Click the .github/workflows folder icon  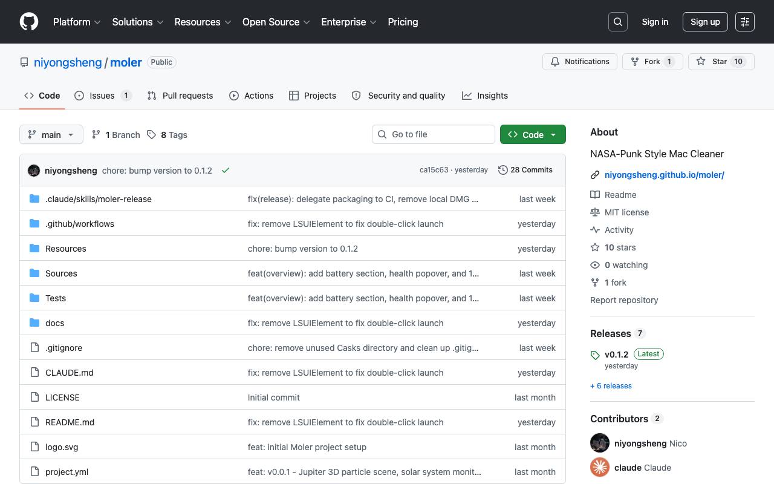34,224
